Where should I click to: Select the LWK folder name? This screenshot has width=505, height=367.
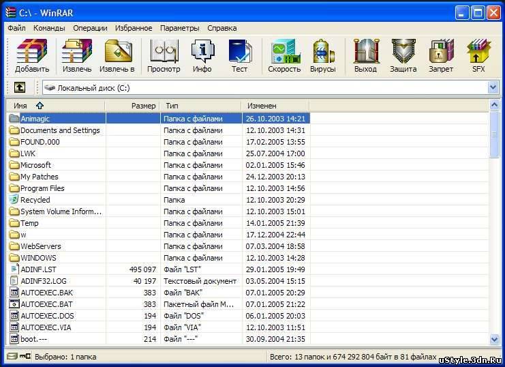(28, 153)
